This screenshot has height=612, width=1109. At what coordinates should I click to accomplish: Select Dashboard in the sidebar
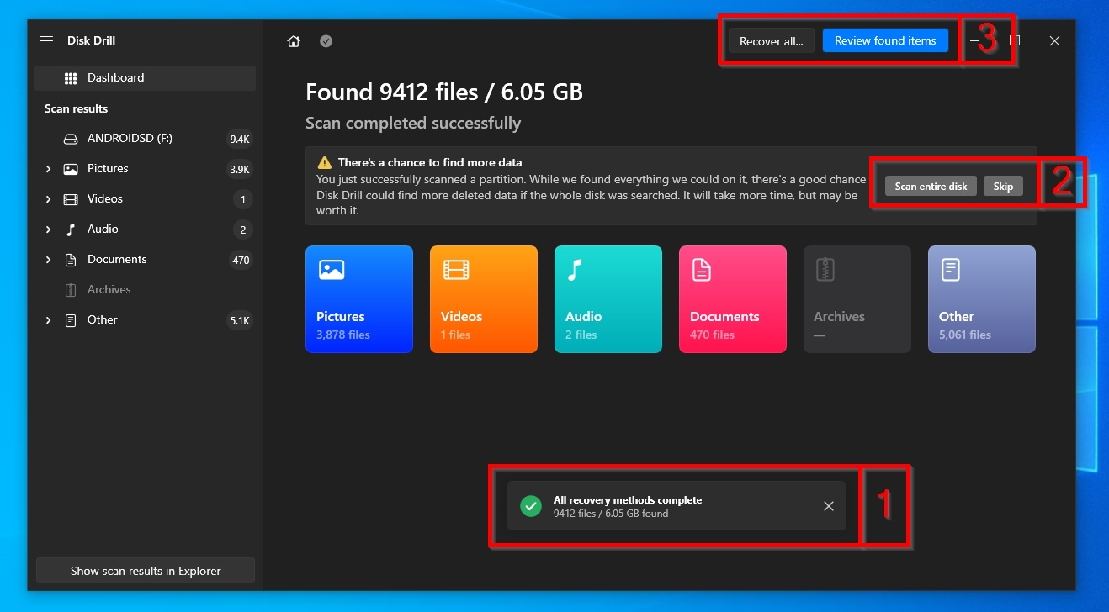coord(146,78)
